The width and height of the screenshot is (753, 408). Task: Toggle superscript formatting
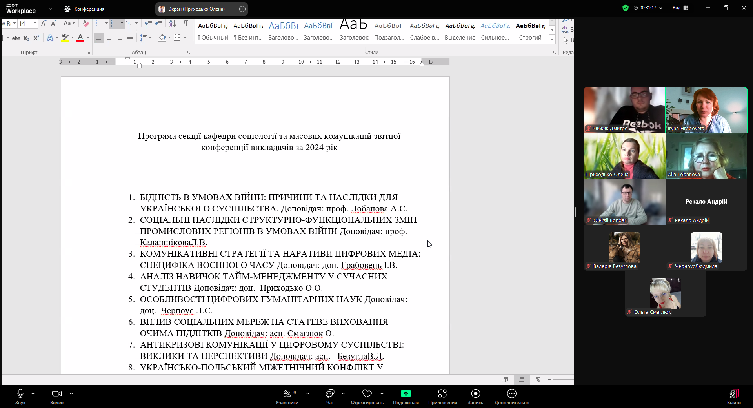point(36,38)
